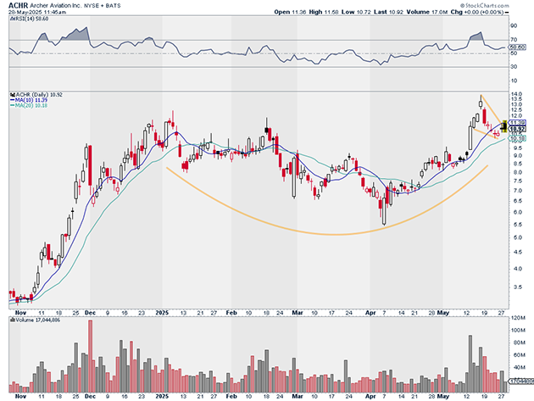Click the 30 level on RSI axis

pos(514,67)
